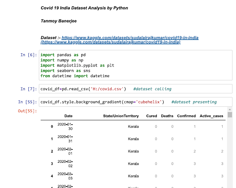Click Kerala in row 4
236x188 pixels.
click(133, 176)
